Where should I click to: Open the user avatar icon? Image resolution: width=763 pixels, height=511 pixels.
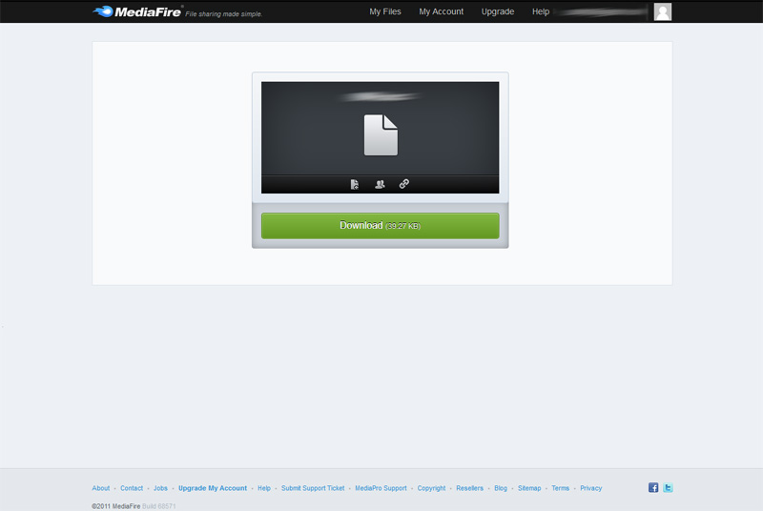click(662, 11)
